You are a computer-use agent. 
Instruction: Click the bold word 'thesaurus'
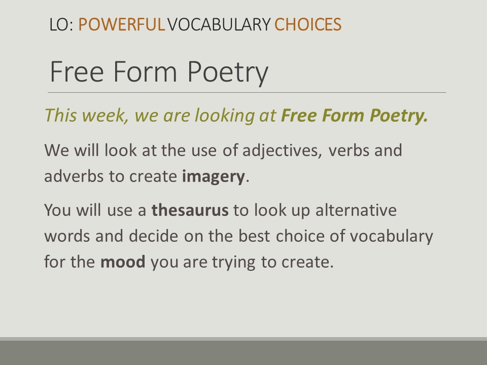pyautogui.click(x=190, y=210)
